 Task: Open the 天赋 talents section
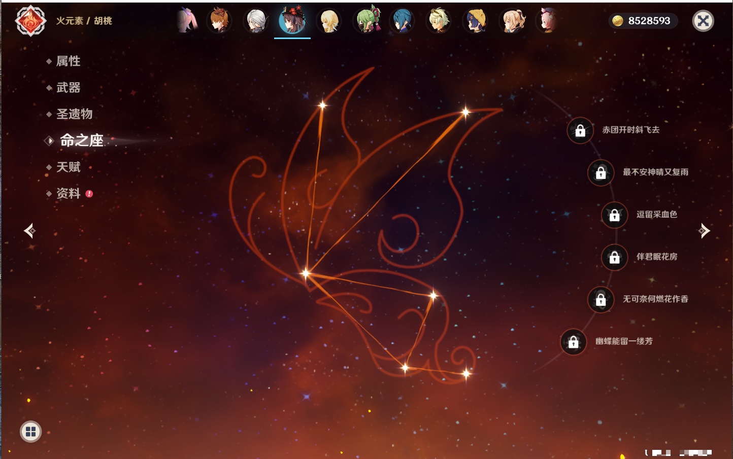coord(68,167)
